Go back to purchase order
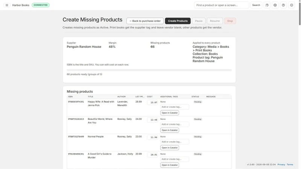The image size is (301, 169). pos(145,21)
